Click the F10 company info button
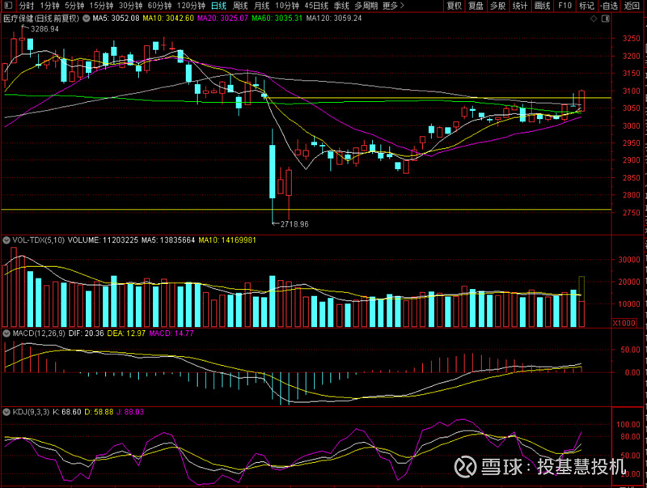The image size is (647, 488). coord(564,6)
